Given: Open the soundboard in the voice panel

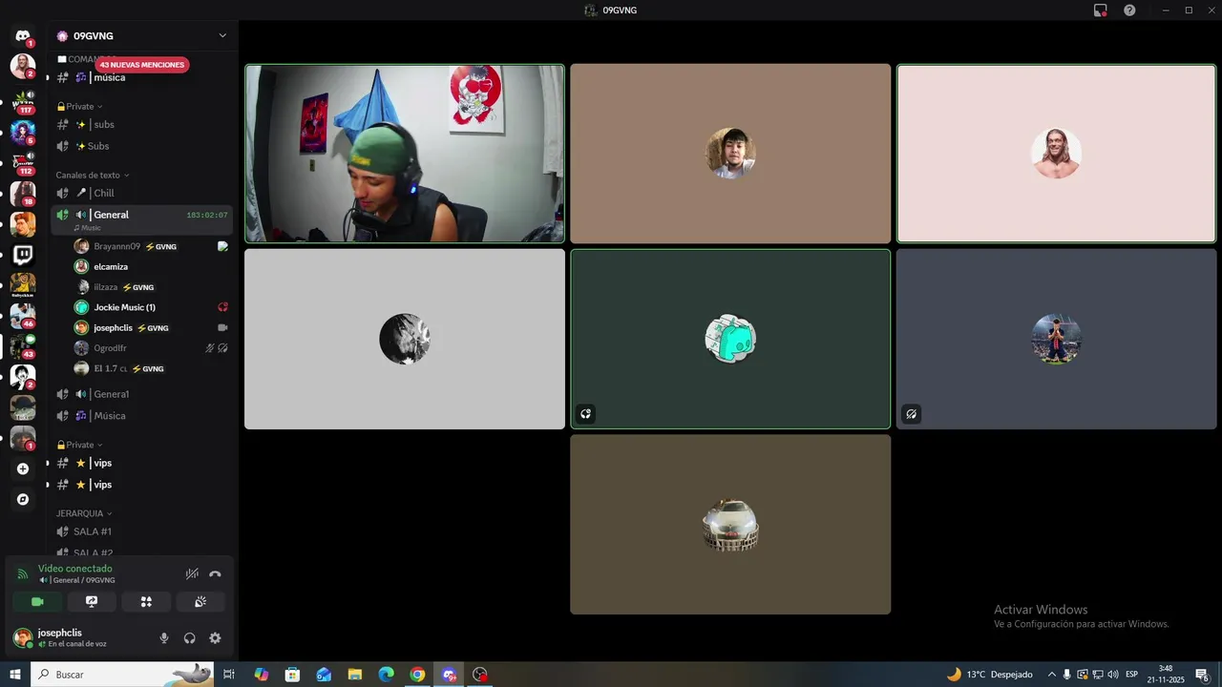Looking at the screenshot, I should click(x=200, y=602).
